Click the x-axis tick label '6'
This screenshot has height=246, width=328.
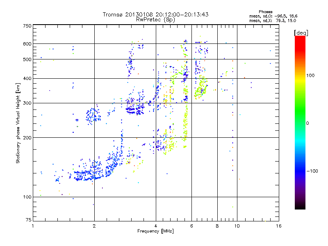pyautogui.click(x=191, y=226)
